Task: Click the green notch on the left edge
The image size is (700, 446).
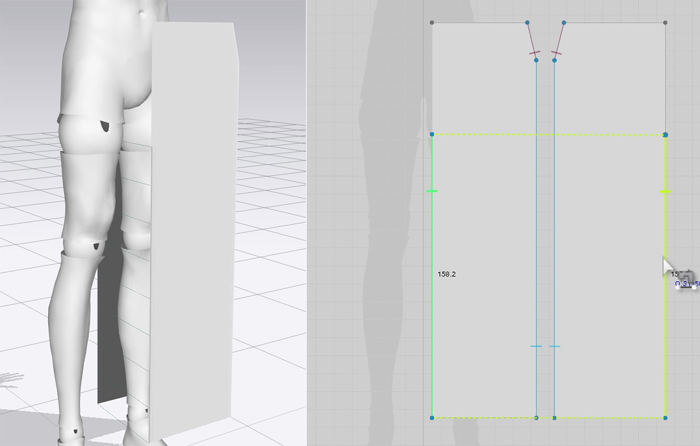Action: [432, 191]
